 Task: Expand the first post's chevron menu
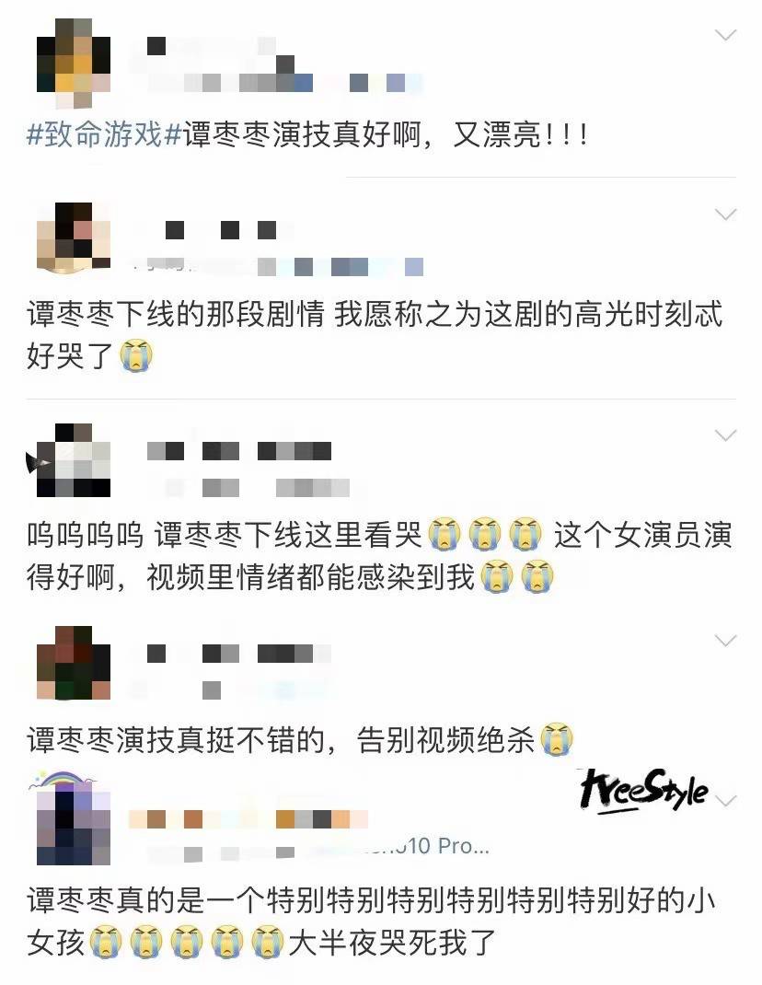point(726,35)
